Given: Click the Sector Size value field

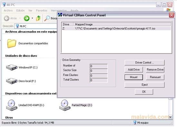Looking at the screenshot, I should [x=99, y=71].
